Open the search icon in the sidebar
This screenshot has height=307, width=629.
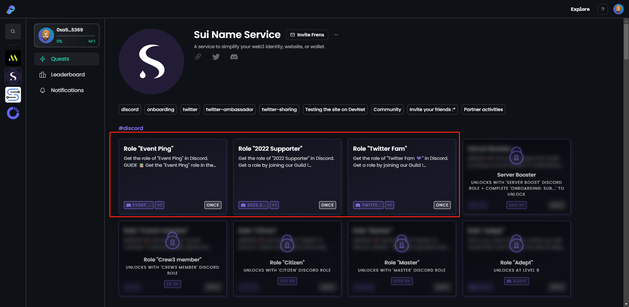pyautogui.click(x=13, y=31)
